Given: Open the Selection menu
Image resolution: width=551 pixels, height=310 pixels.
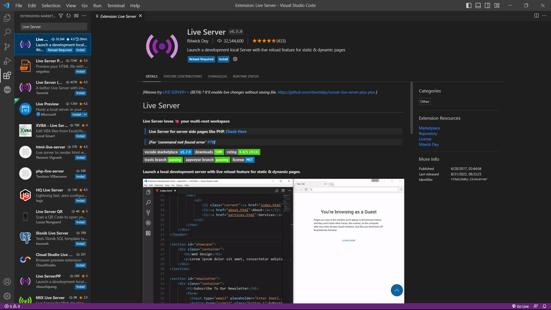Looking at the screenshot, I should [x=51, y=5].
